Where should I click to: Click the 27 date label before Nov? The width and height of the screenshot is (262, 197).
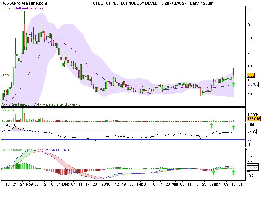click(x=22, y=184)
